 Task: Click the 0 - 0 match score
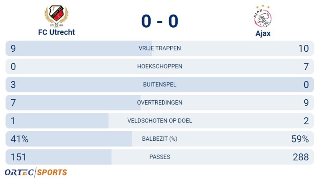[160, 21]
